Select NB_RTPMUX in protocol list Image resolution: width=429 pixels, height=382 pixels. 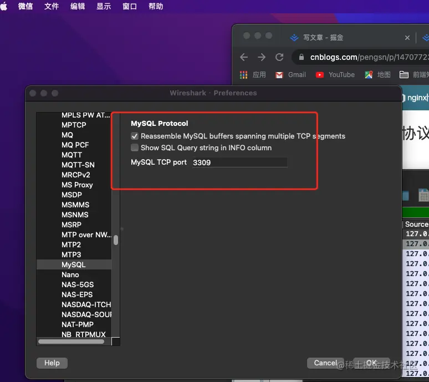click(74, 334)
